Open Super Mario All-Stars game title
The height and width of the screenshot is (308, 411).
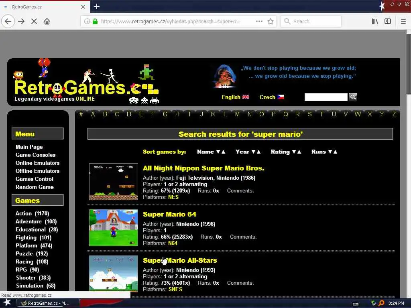coord(180,260)
